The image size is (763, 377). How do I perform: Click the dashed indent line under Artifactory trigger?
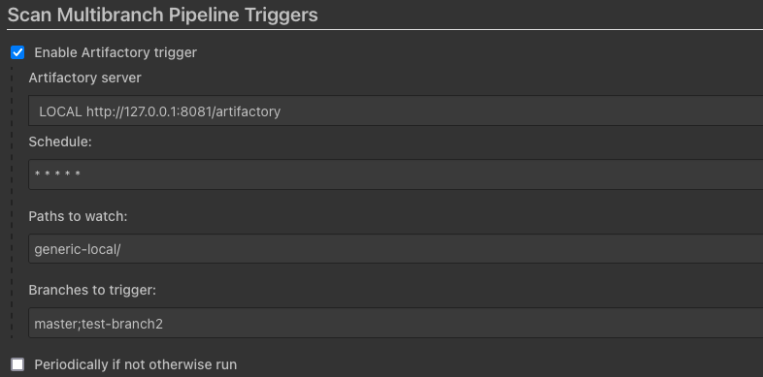tap(12, 204)
